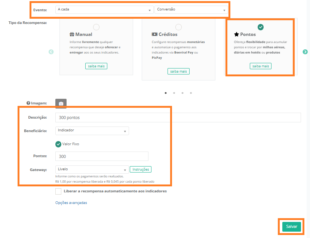Focus the Descrição field '300 pontos'
The width and height of the screenshot is (310, 238).
[178, 118]
